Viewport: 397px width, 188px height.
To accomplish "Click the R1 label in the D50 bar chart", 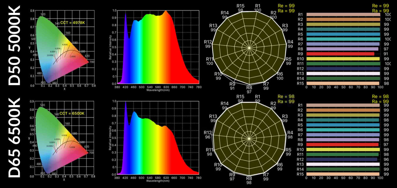I will coord(300,15).
